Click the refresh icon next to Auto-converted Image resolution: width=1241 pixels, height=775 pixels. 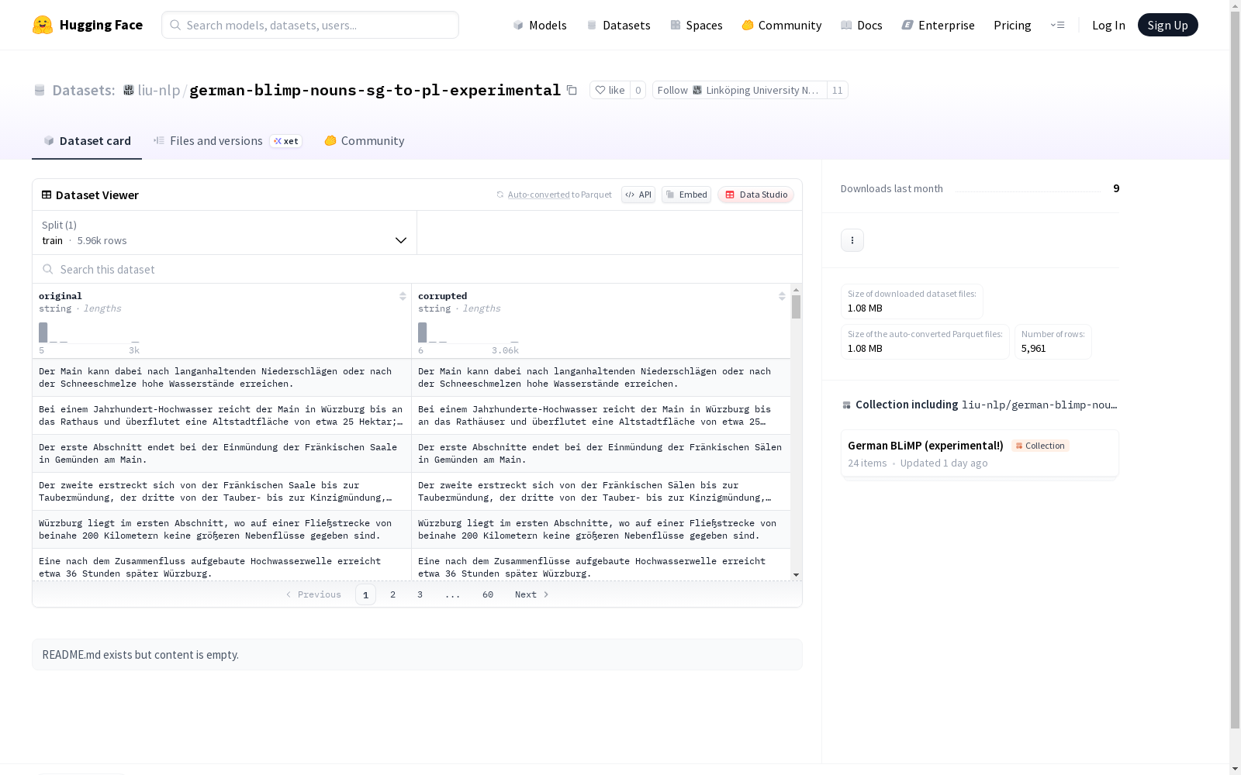point(500,195)
